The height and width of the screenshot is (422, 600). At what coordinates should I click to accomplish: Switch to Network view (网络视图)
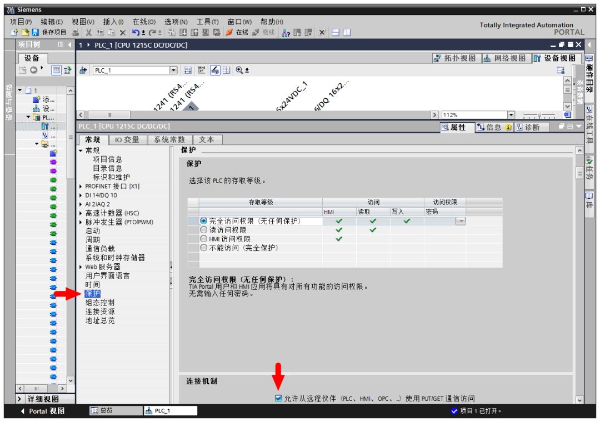coord(504,58)
